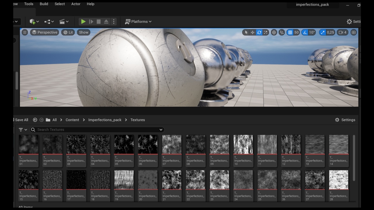374x210 pixels.
Task: Open the Cinematics clapperboard dropdown
Action: [x=64, y=22]
